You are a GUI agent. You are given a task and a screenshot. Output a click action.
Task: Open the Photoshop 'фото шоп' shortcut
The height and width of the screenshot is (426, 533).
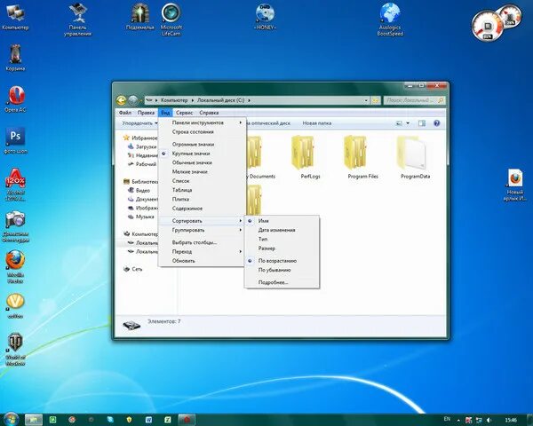pyautogui.click(x=15, y=140)
